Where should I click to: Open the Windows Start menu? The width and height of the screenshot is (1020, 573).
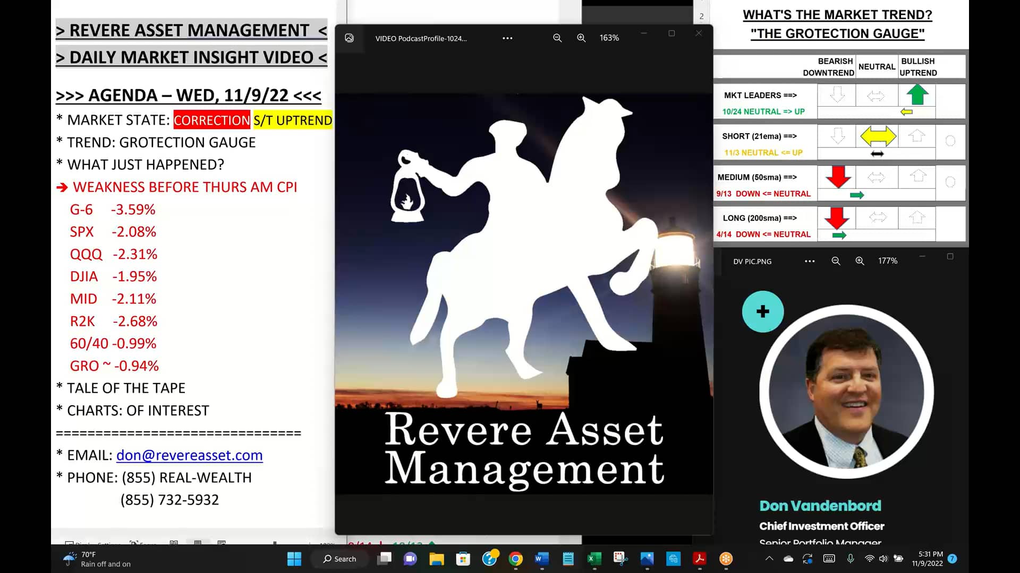click(x=294, y=559)
